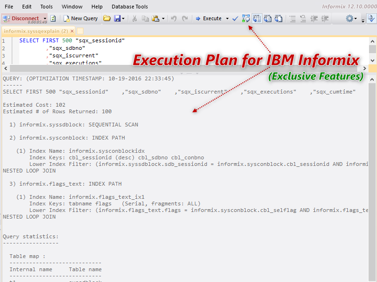Click the editor scroll up arrow
The width and height of the screenshot is (377, 282).
click(372, 41)
